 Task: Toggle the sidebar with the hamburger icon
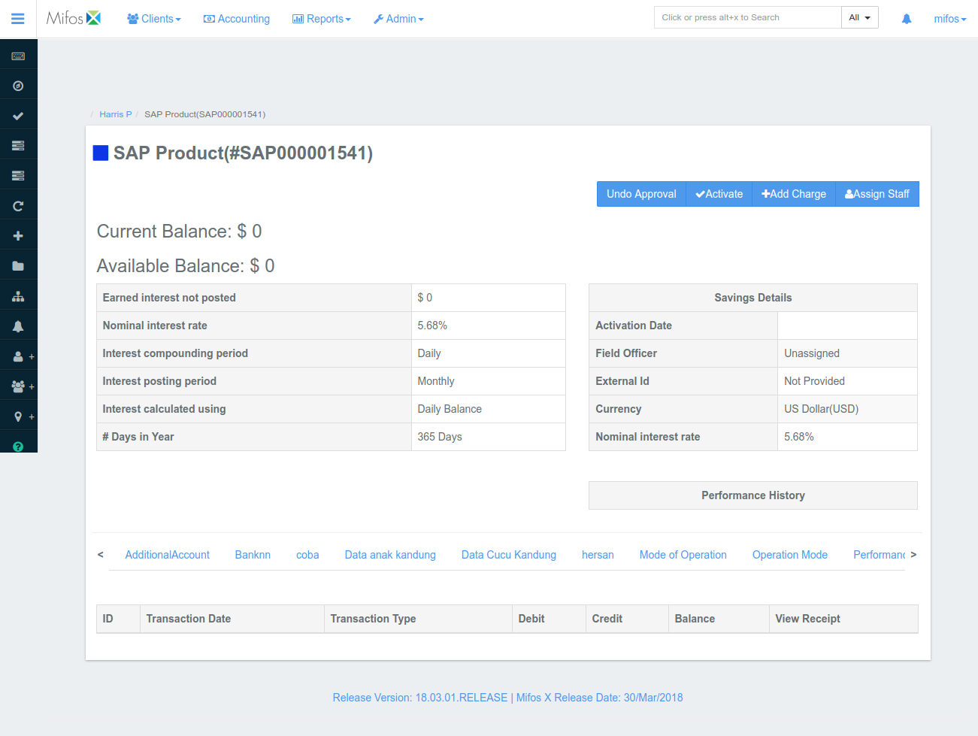tap(18, 19)
